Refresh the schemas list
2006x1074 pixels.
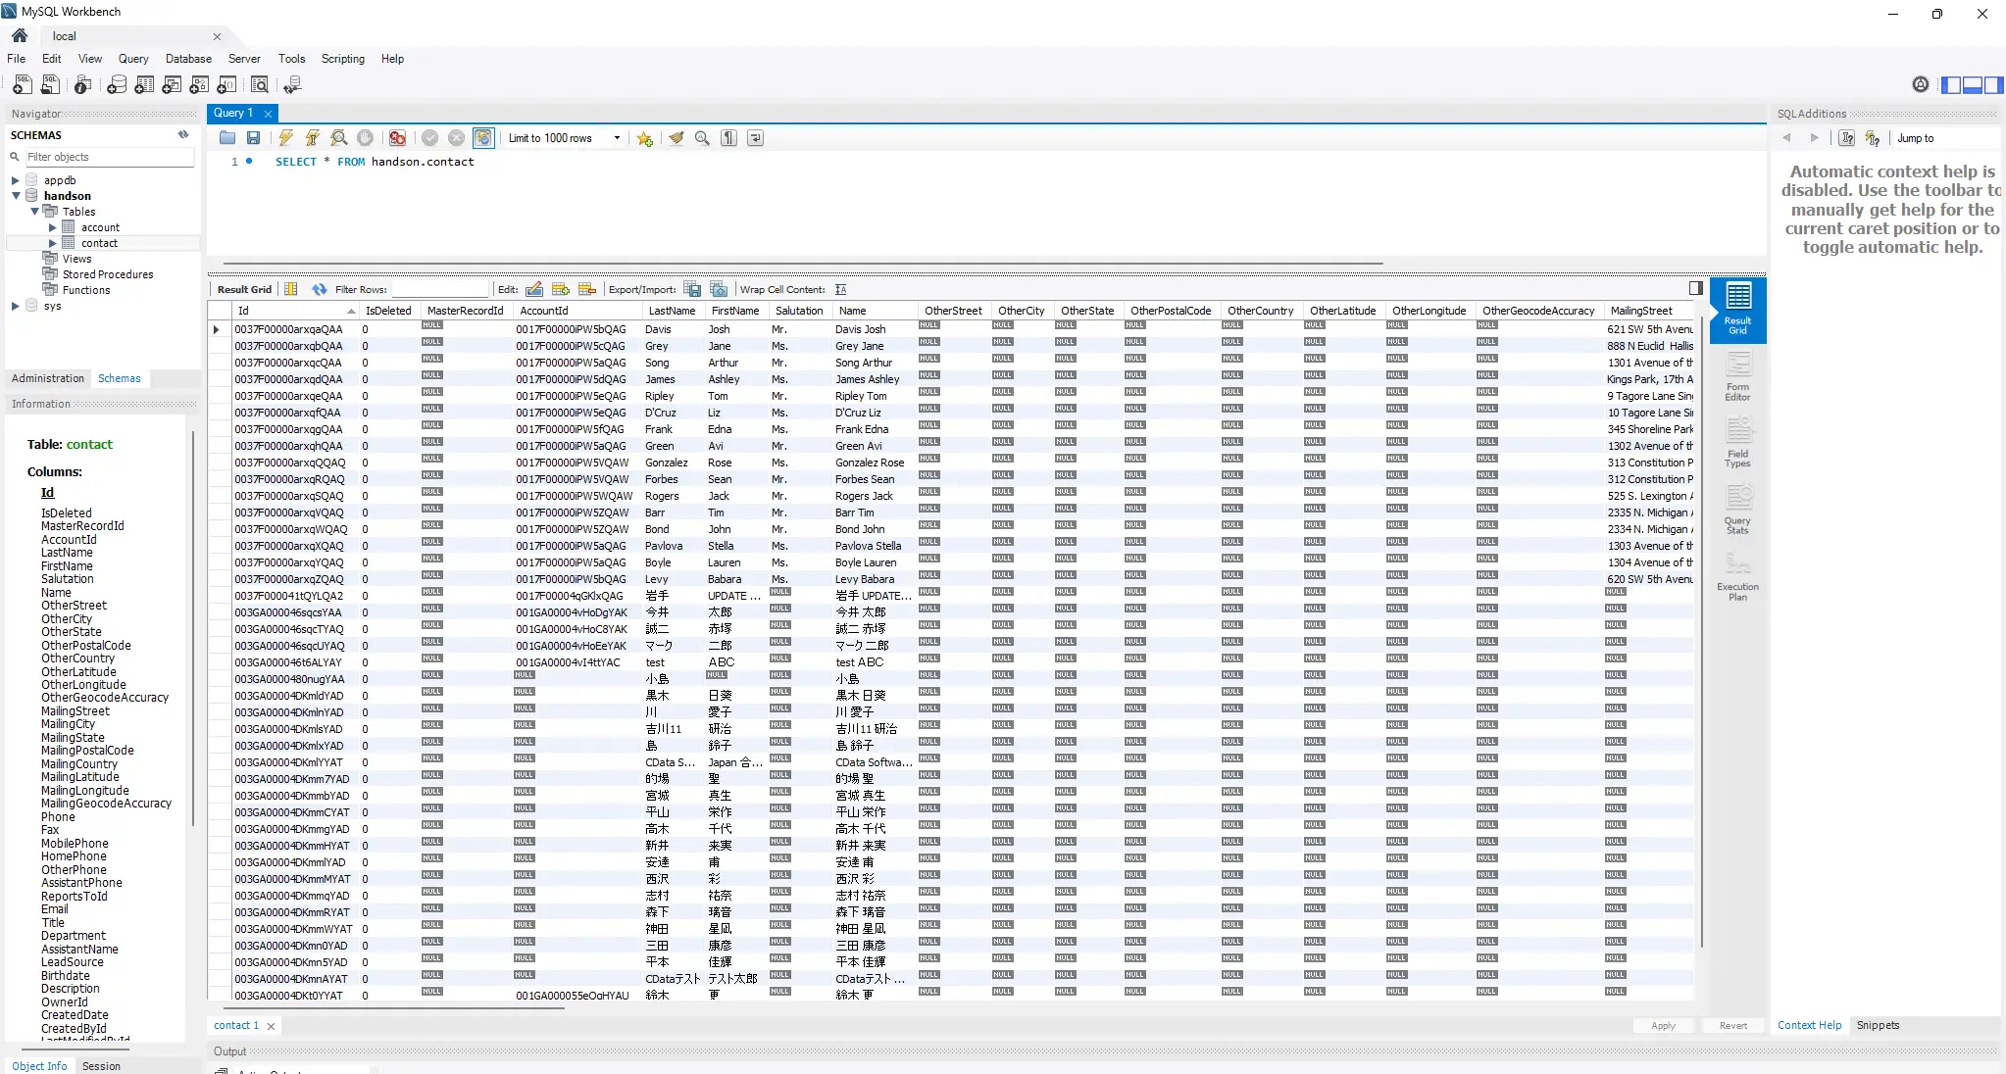(x=183, y=135)
